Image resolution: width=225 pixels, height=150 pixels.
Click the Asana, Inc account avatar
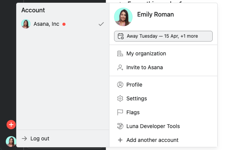pyautogui.click(x=26, y=24)
